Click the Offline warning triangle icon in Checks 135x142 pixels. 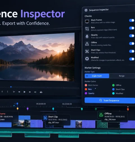(x=87, y=44)
